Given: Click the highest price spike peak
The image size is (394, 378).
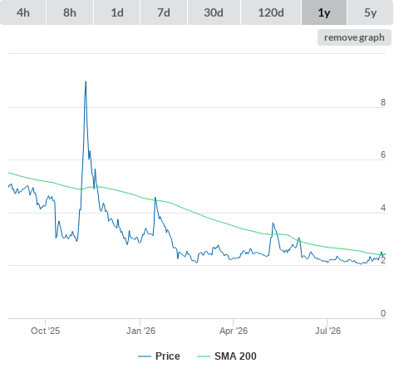Looking at the screenshot, I should [86, 81].
